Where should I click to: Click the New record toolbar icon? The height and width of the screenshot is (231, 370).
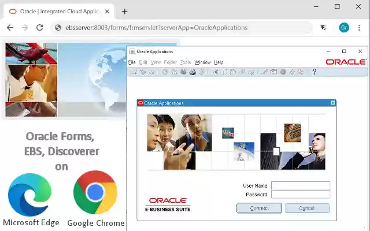click(134, 72)
